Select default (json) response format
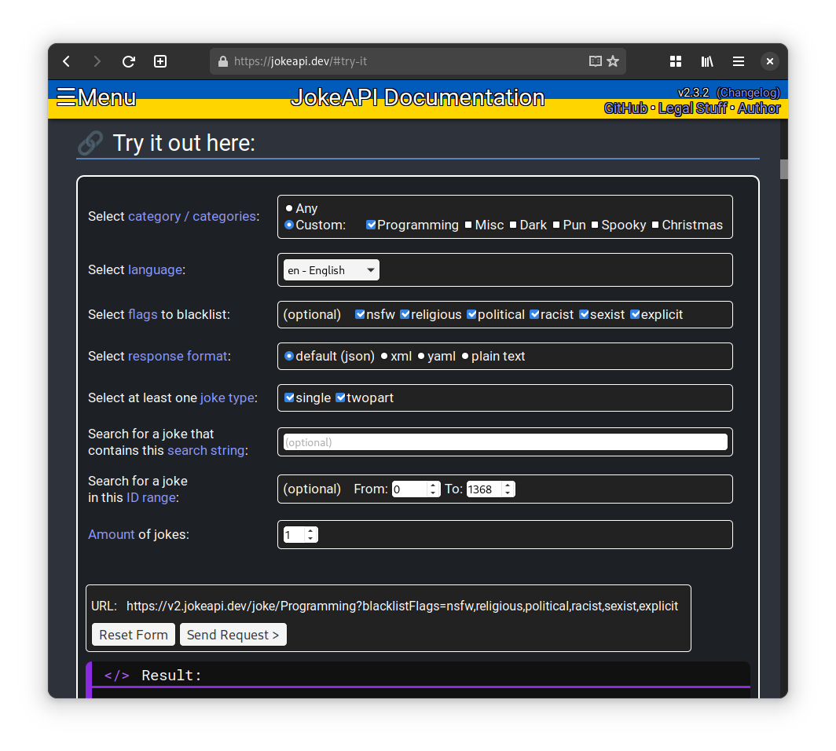This screenshot has height=751, width=836. [x=289, y=356]
